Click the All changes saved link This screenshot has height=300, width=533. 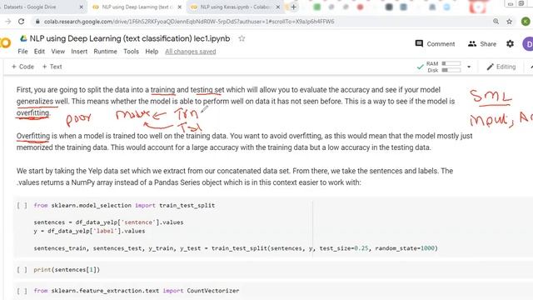[x=191, y=52]
